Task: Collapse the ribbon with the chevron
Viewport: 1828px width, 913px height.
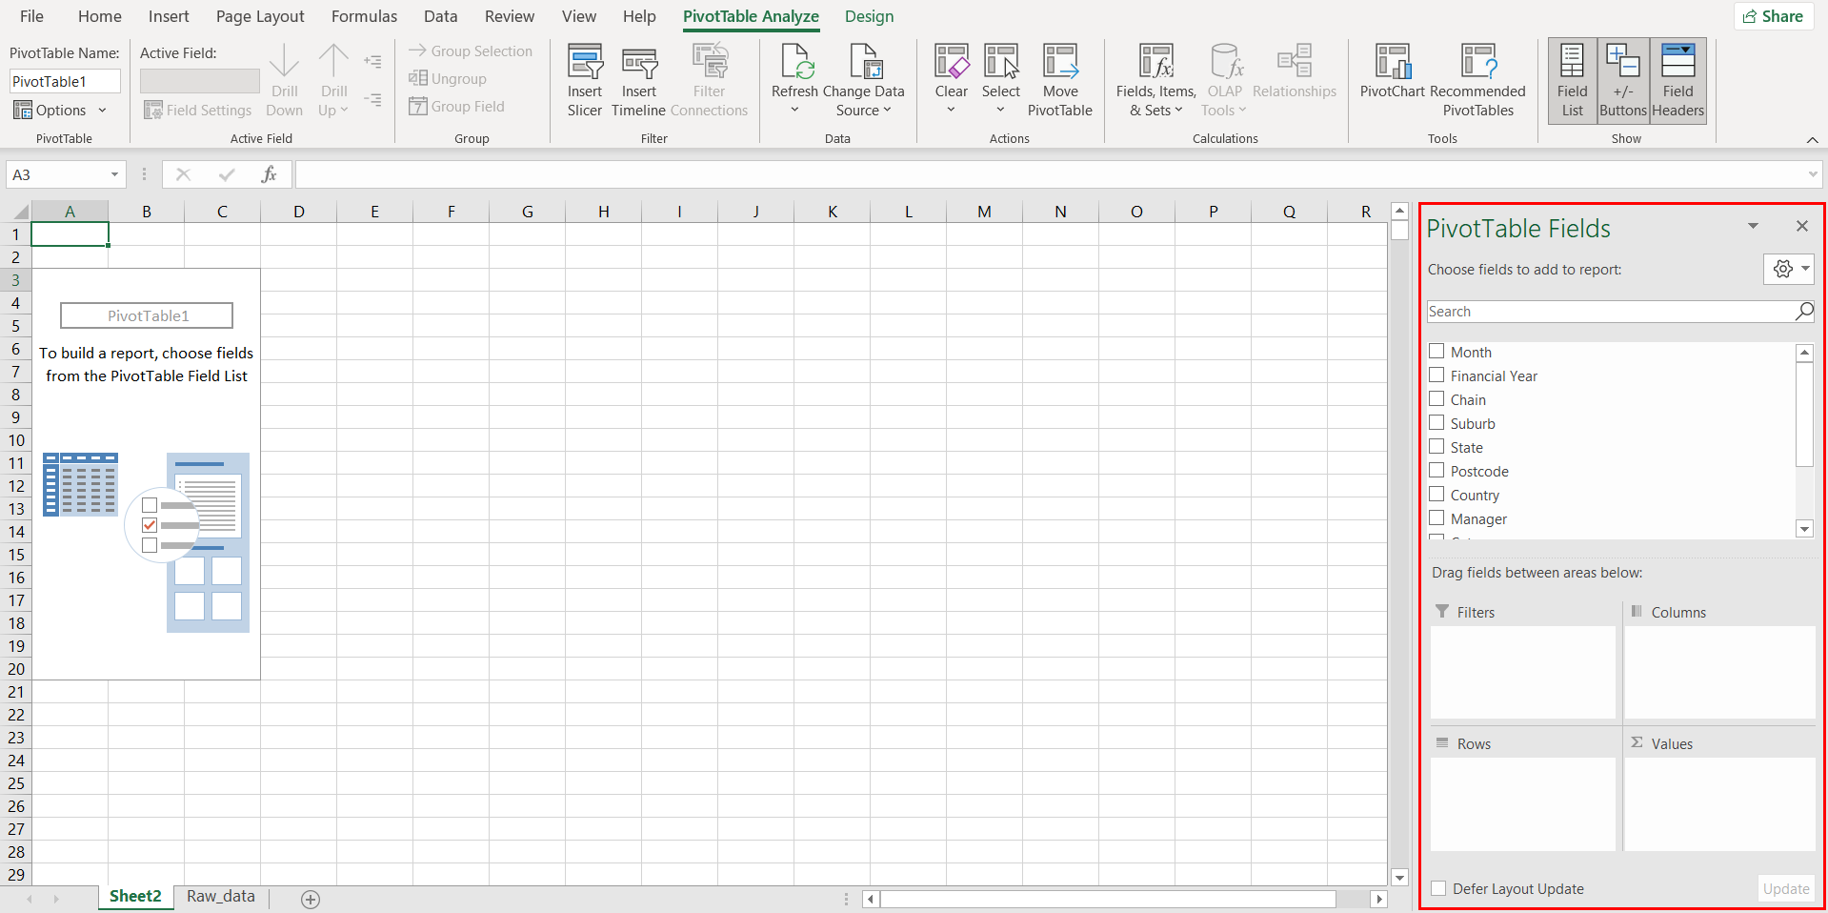Action: [1812, 140]
